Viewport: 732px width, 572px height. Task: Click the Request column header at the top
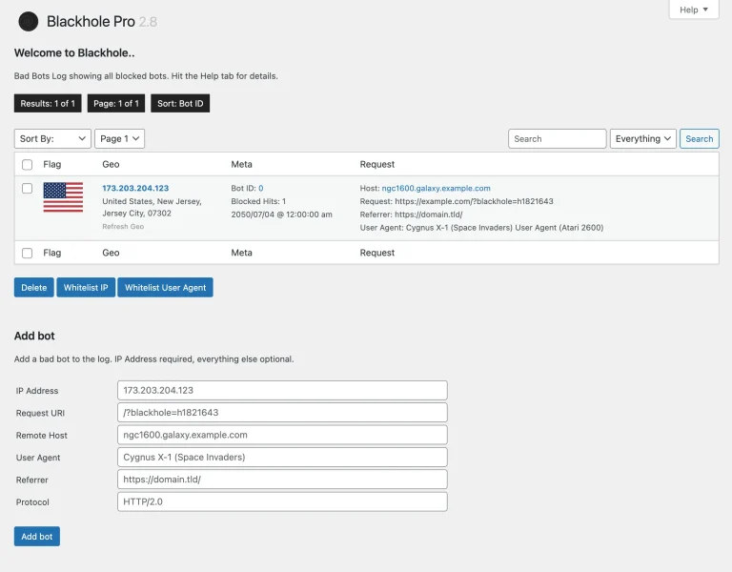(377, 164)
